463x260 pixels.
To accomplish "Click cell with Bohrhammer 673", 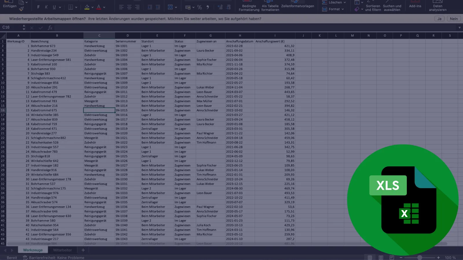I will (x=57, y=46).
